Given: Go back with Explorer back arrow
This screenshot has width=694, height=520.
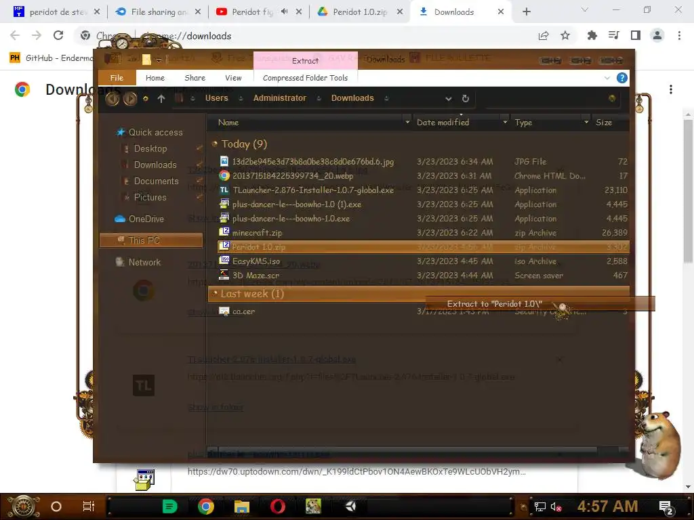Looking at the screenshot, I should tap(113, 99).
